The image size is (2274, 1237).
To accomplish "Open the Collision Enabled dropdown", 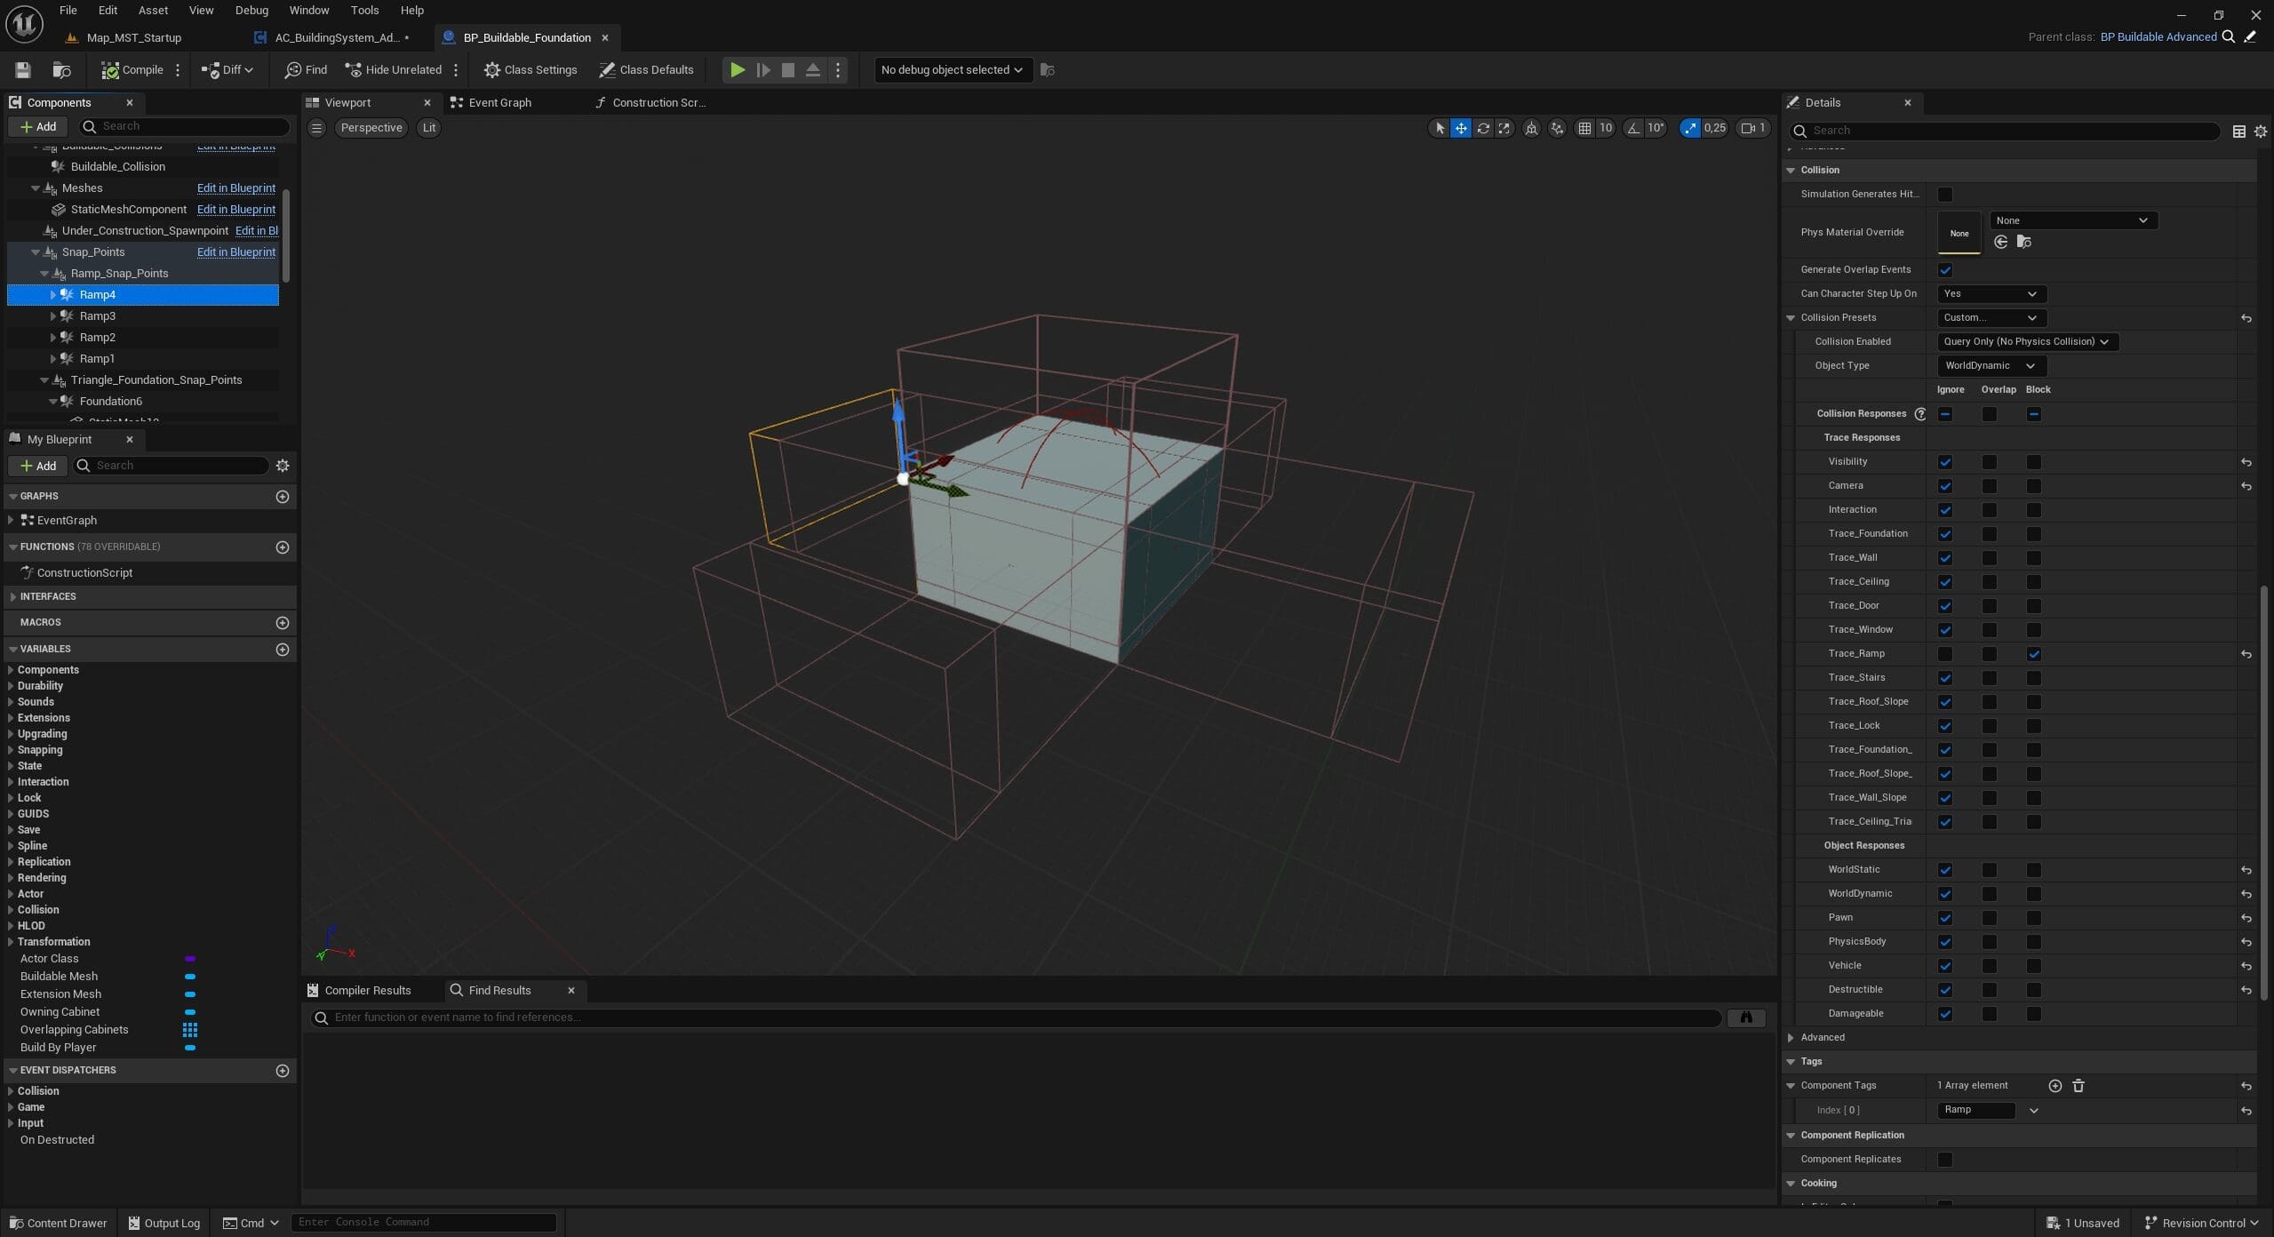I will point(2026,342).
